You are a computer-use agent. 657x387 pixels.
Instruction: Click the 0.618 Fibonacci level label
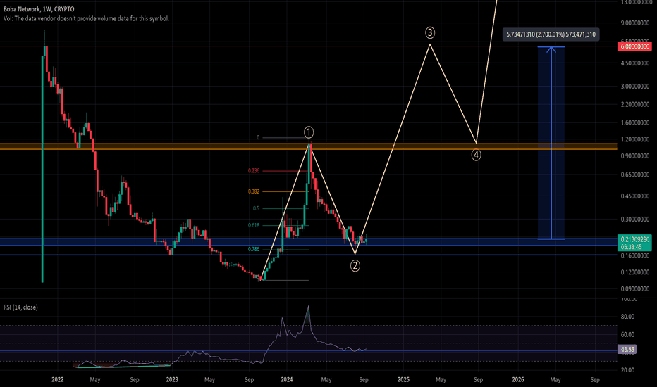[x=254, y=225]
